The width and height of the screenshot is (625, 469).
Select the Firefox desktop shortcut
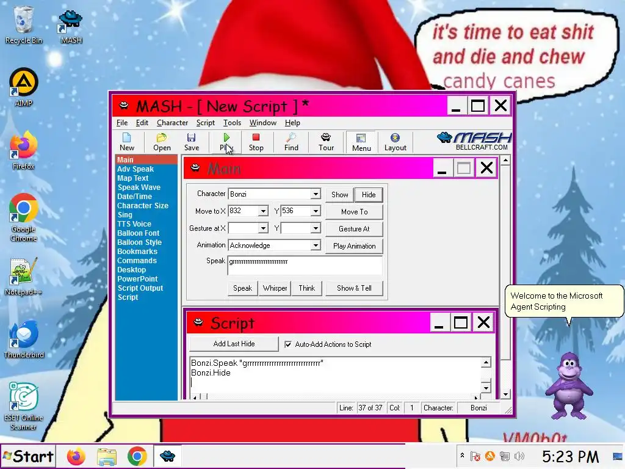24,150
